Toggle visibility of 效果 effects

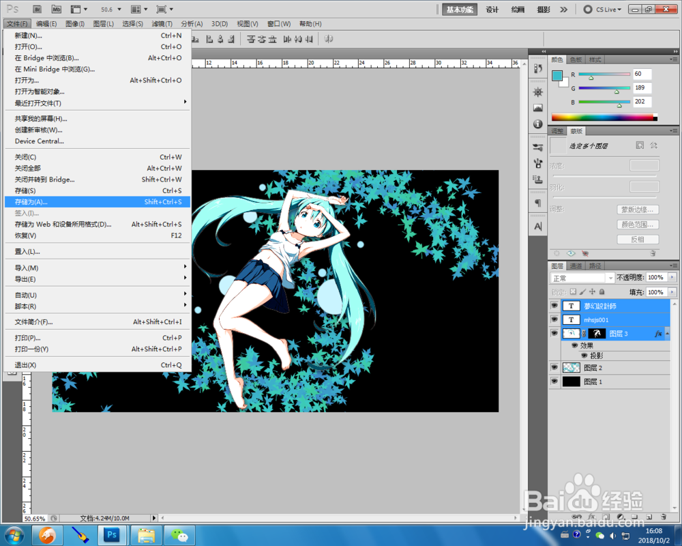tap(574, 345)
